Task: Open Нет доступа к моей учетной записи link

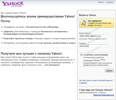Action: (95, 81)
